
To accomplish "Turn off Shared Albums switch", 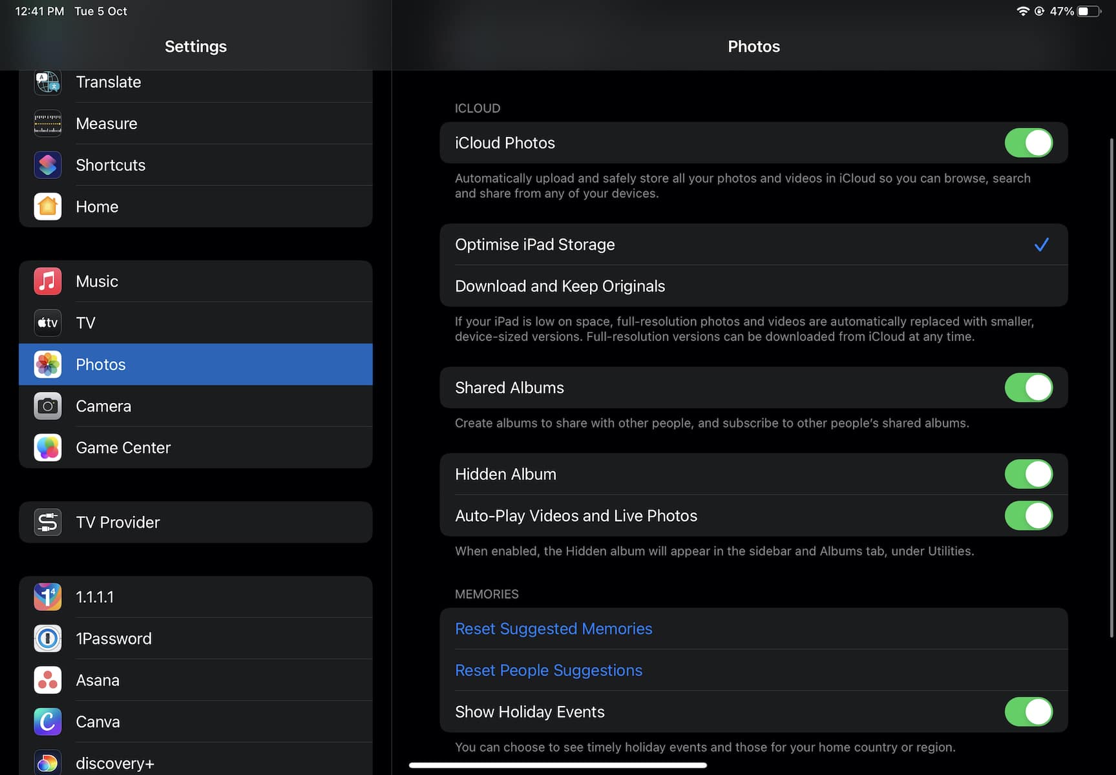I will pyautogui.click(x=1028, y=387).
